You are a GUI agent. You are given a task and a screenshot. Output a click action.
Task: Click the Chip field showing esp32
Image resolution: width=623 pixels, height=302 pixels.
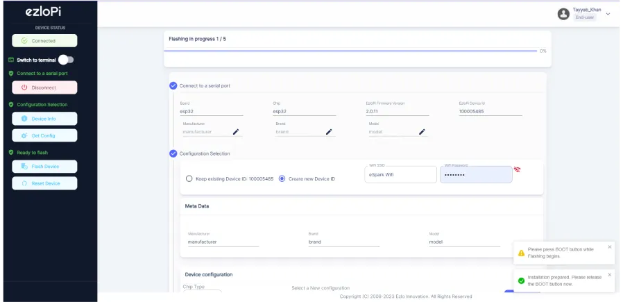tap(305, 112)
